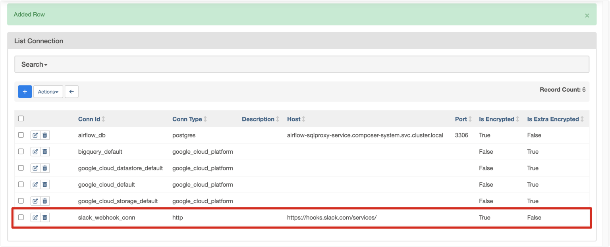Viewport: 610px width, 247px height.
Task: Check the bigquery_default row checkbox
Action: pos(21,151)
